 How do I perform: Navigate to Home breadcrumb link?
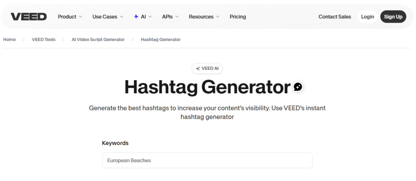[x=9, y=40]
